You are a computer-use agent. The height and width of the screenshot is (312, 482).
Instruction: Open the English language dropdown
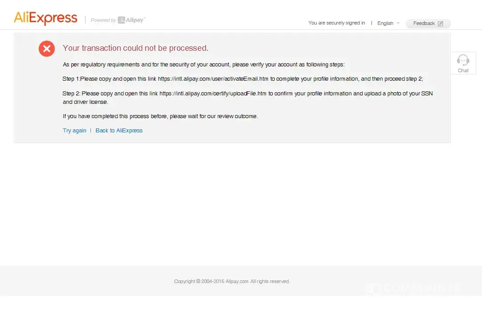click(x=388, y=23)
